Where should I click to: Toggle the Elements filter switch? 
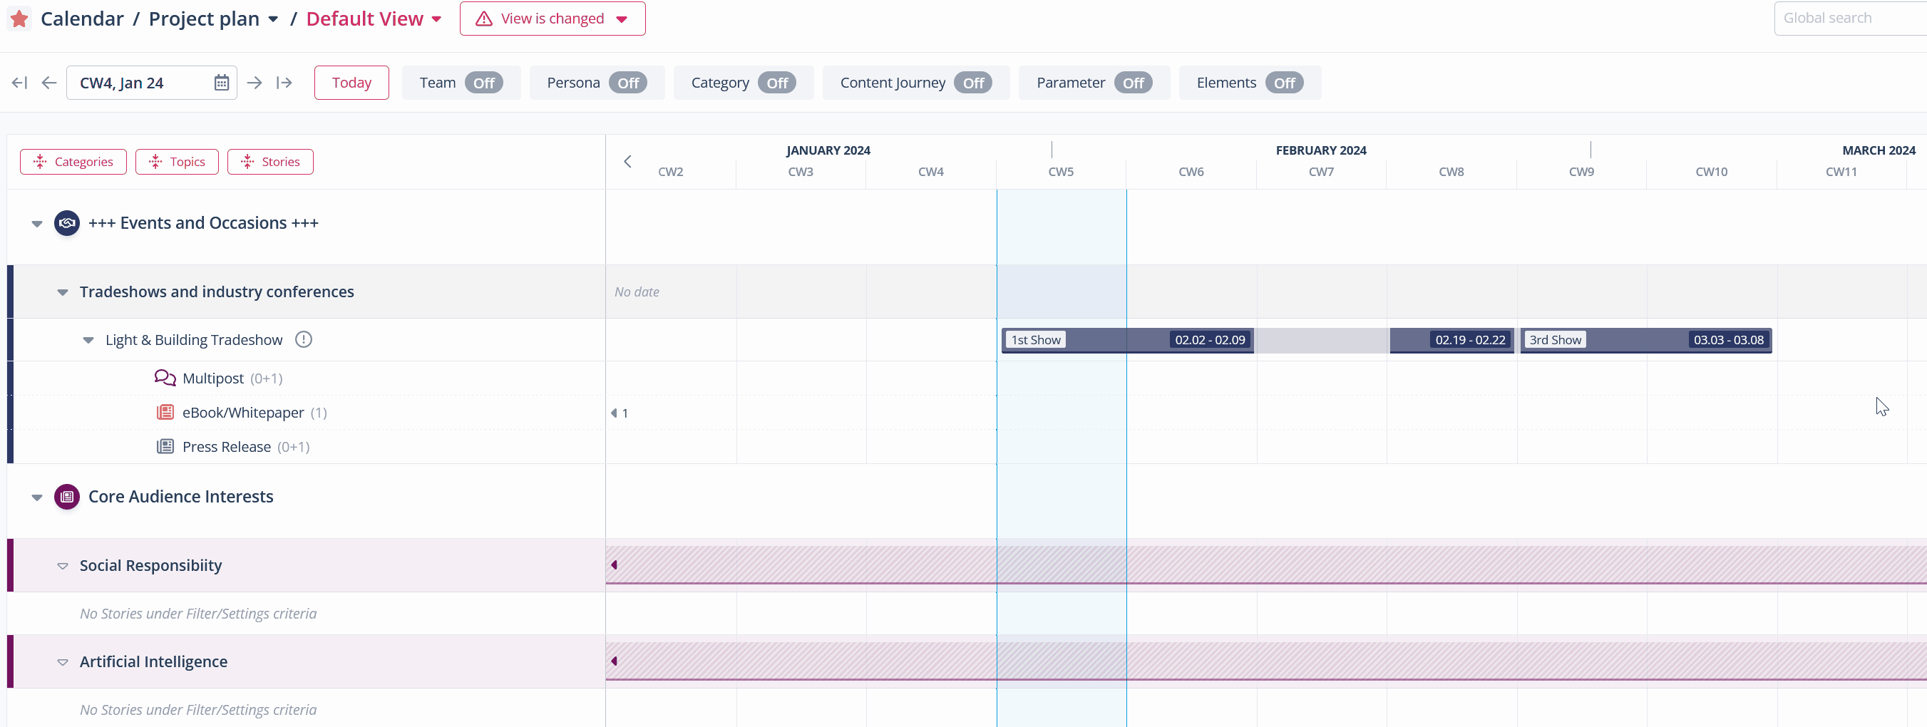pos(1285,83)
